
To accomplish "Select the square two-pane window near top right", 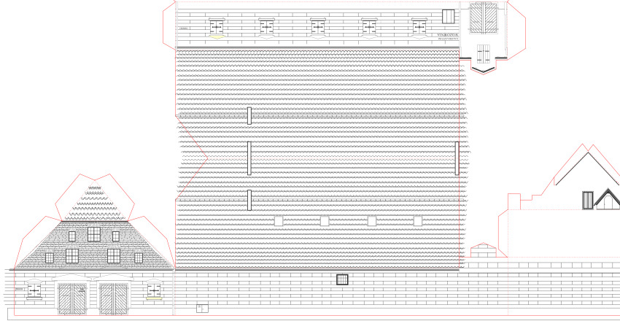I will [449, 15].
